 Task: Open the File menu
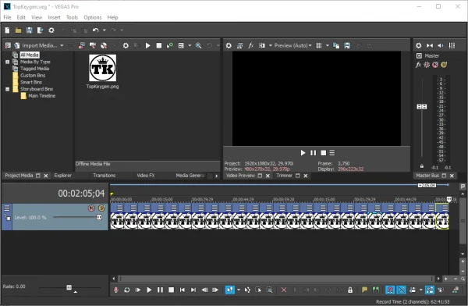[7, 17]
